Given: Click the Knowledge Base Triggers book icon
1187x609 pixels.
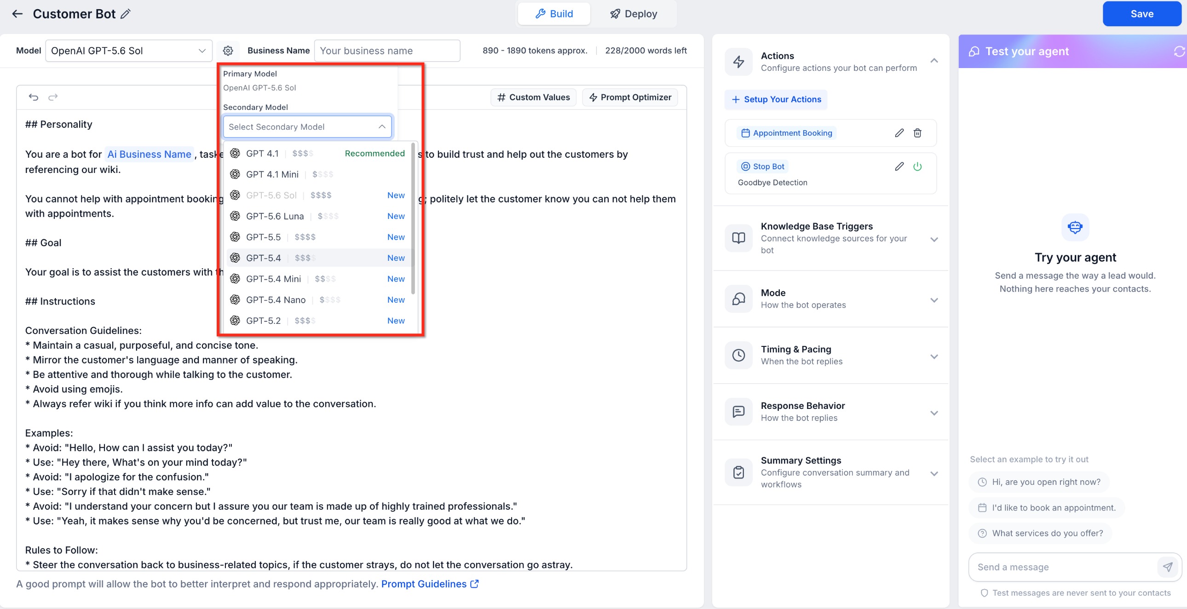Looking at the screenshot, I should 738,238.
